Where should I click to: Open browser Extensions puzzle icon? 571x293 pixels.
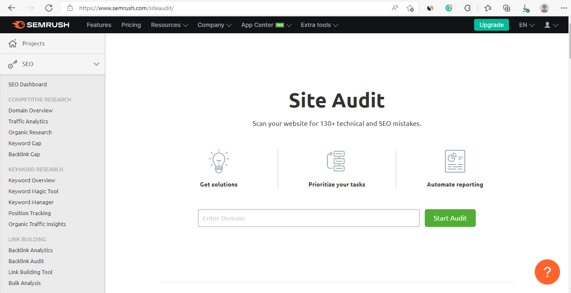[x=467, y=8]
